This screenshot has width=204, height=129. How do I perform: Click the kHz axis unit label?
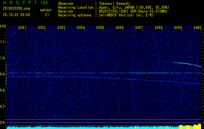[x=3, y=26]
